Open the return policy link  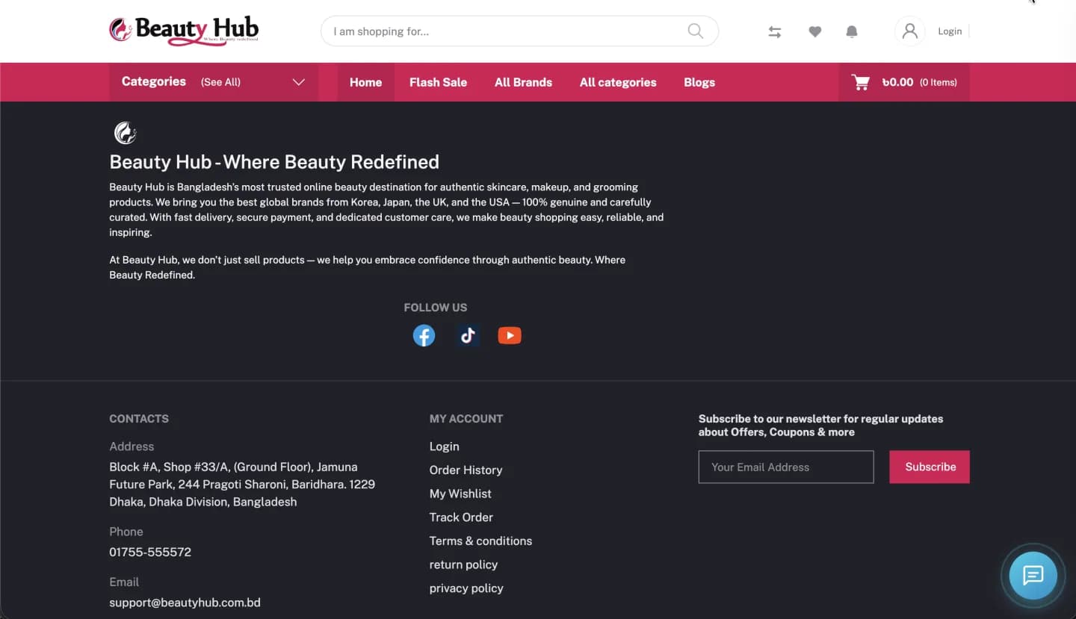pyautogui.click(x=463, y=564)
